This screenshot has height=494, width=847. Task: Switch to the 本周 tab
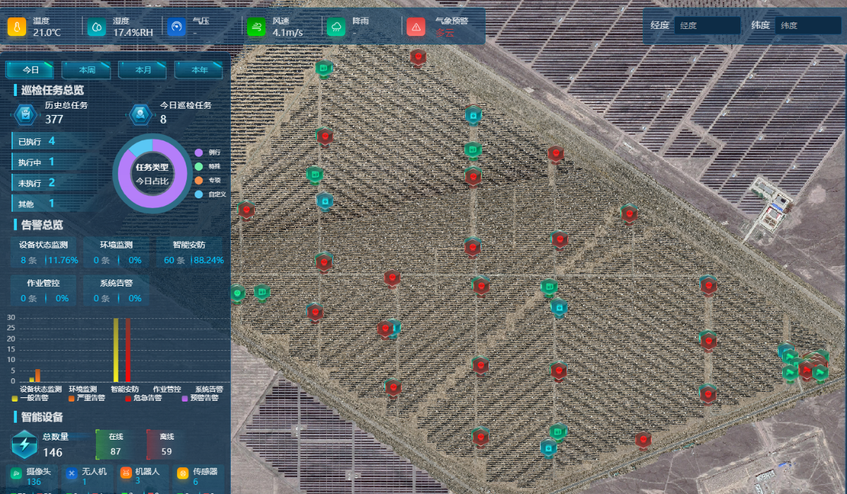tap(88, 70)
